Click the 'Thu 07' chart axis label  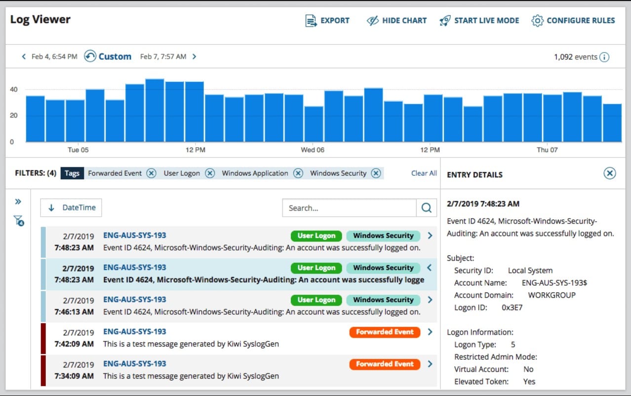point(547,150)
